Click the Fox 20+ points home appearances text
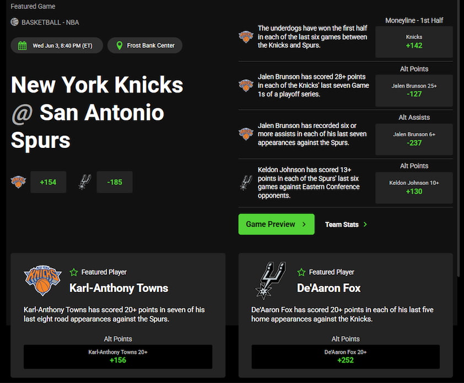 click(342, 314)
